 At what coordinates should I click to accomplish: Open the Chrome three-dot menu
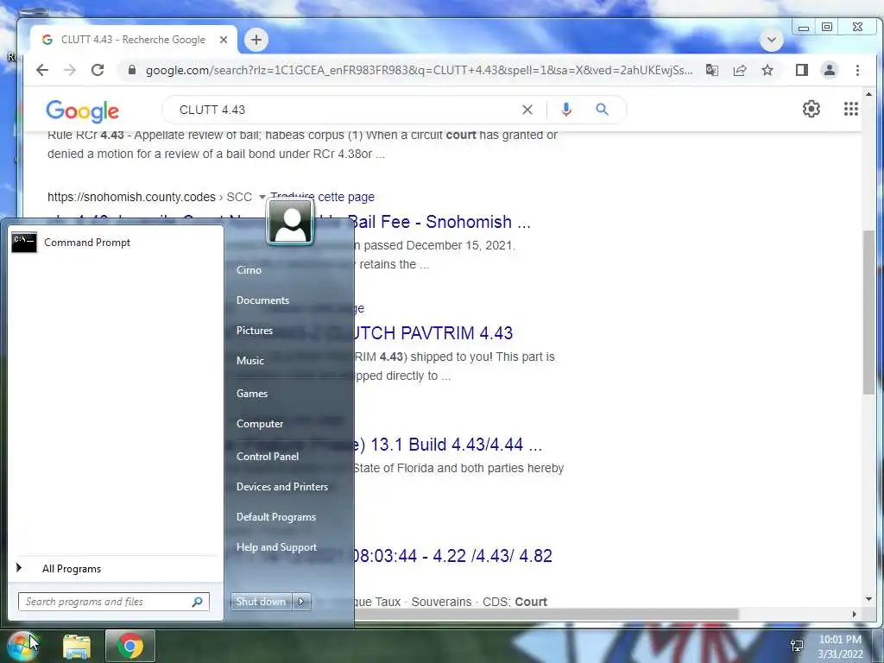point(857,70)
